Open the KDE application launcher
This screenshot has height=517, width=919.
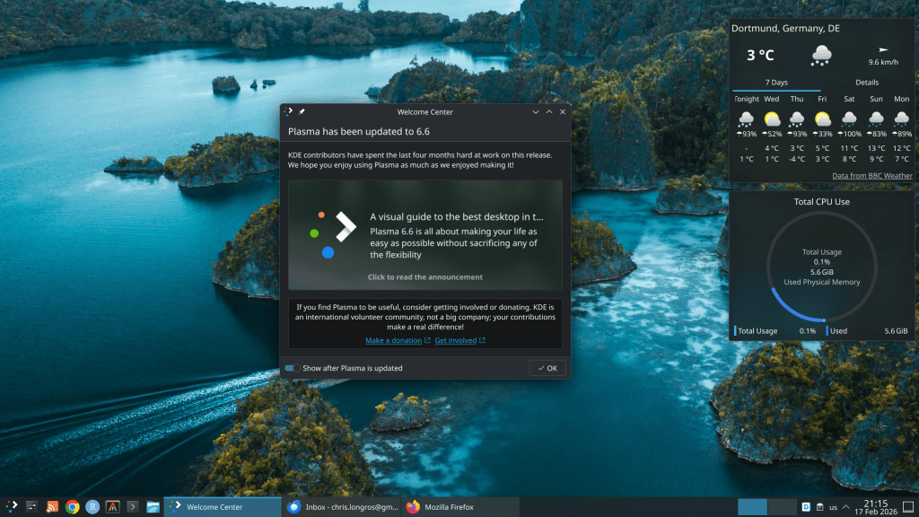[12, 506]
